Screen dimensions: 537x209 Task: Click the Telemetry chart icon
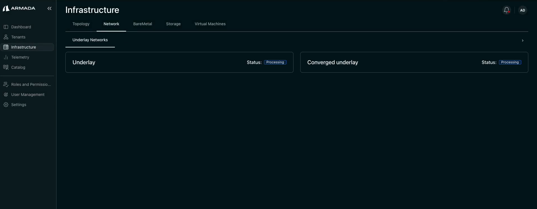(6, 57)
